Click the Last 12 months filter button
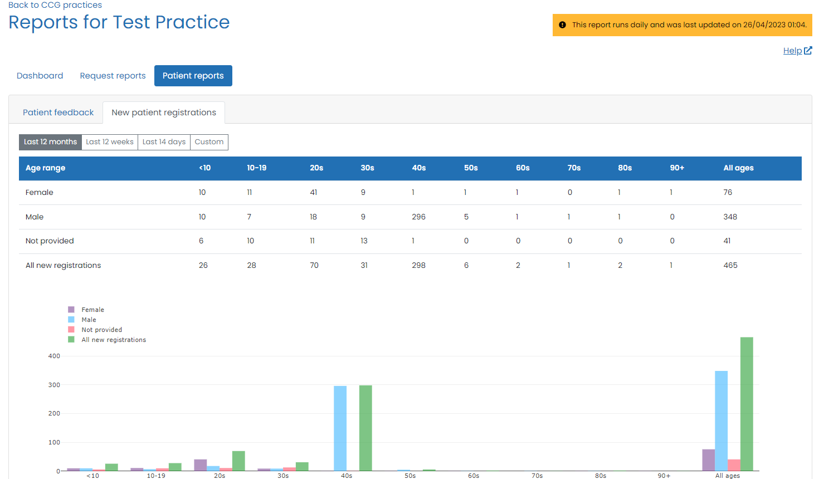The image size is (819, 479). (x=50, y=141)
